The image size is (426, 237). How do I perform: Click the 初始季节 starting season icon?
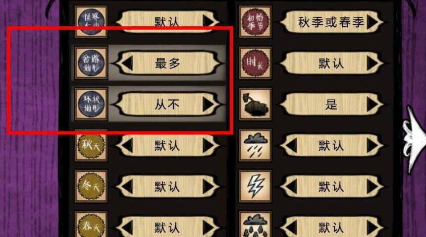[x=255, y=22]
